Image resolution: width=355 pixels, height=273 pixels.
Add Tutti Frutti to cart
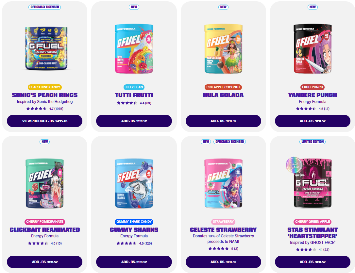pos(134,121)
